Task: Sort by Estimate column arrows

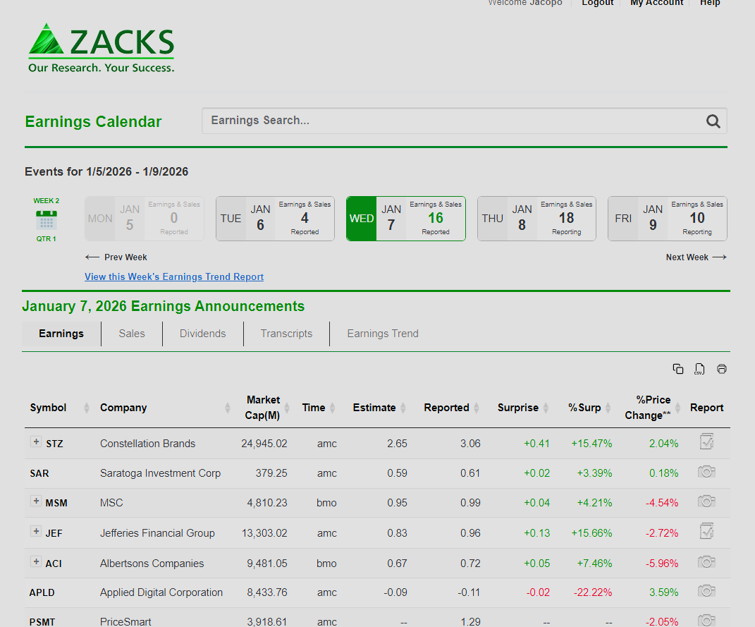Action: [x=403, y=408]
